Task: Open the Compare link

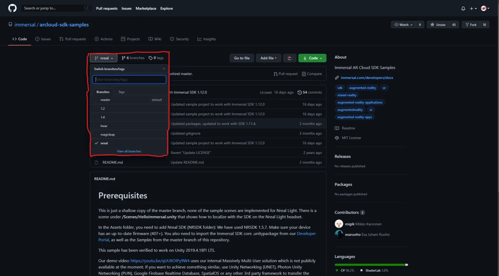Action: tap(312, 74)
